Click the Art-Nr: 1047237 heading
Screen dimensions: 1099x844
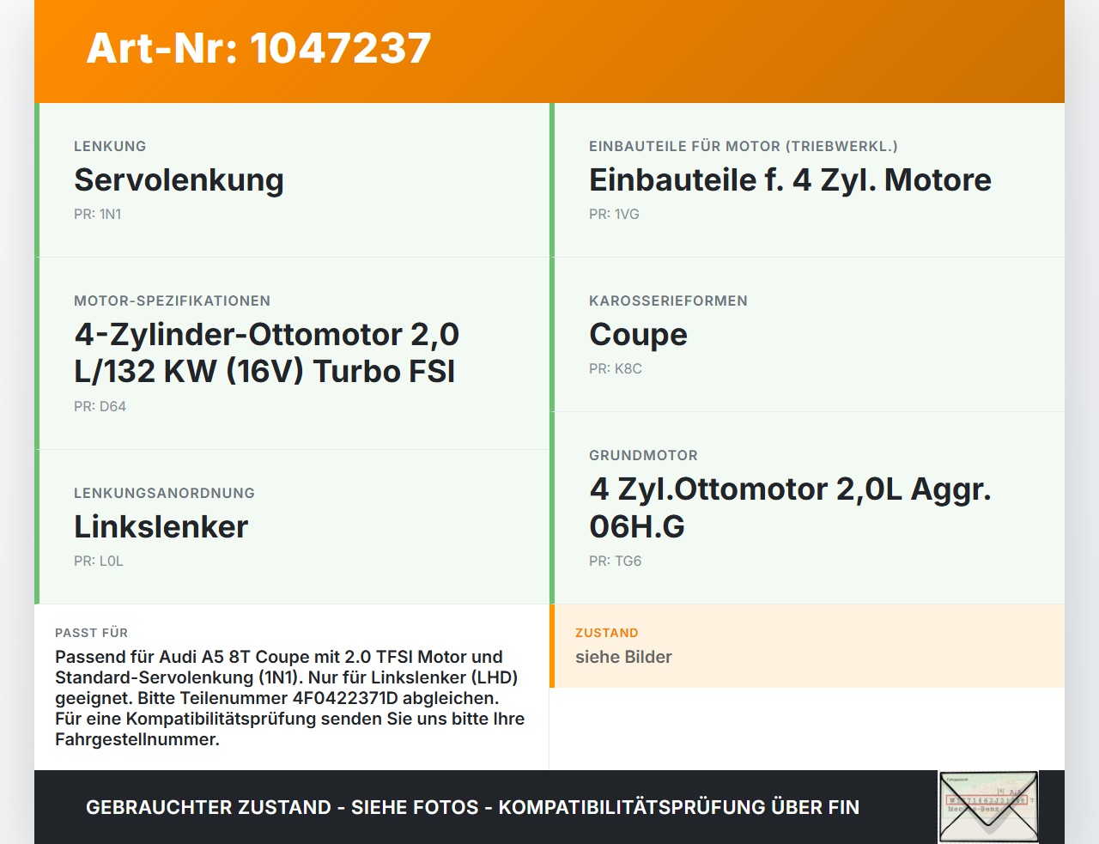click(258, 48)
